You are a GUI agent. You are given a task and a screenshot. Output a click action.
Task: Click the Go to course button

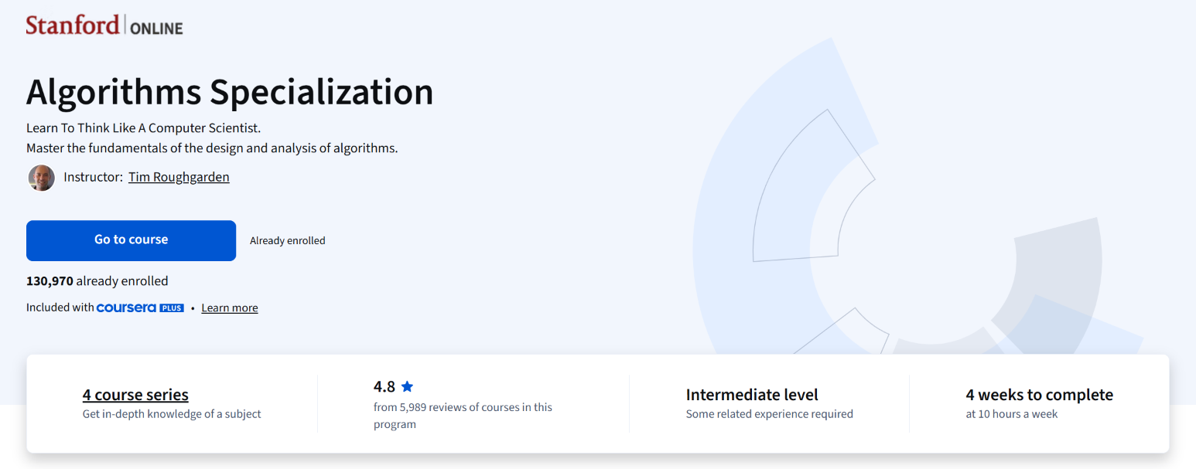[131, 240]
